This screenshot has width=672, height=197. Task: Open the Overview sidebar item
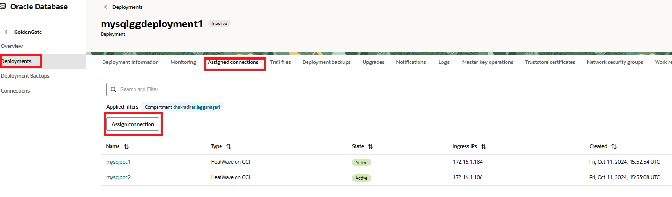12,46
